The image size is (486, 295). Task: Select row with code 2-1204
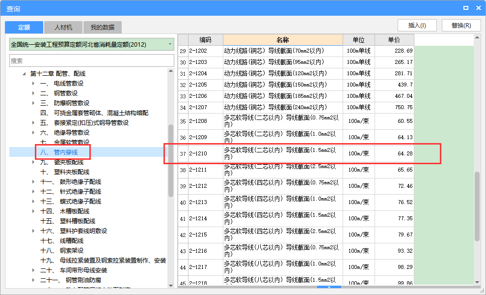pyautogui.click(x=296, y=74)
